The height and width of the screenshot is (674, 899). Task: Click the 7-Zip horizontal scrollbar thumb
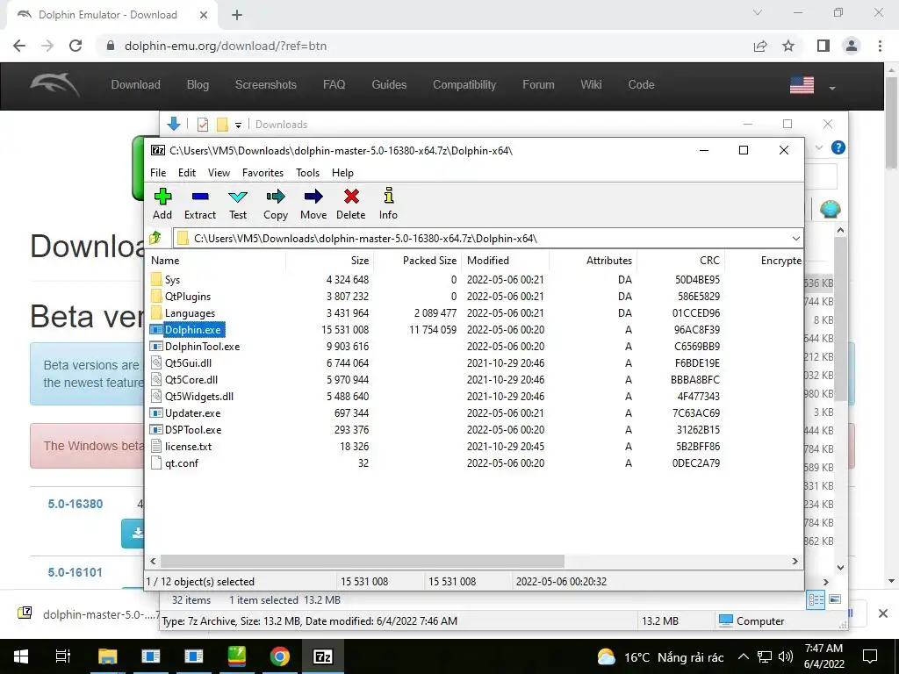[363, 561]
